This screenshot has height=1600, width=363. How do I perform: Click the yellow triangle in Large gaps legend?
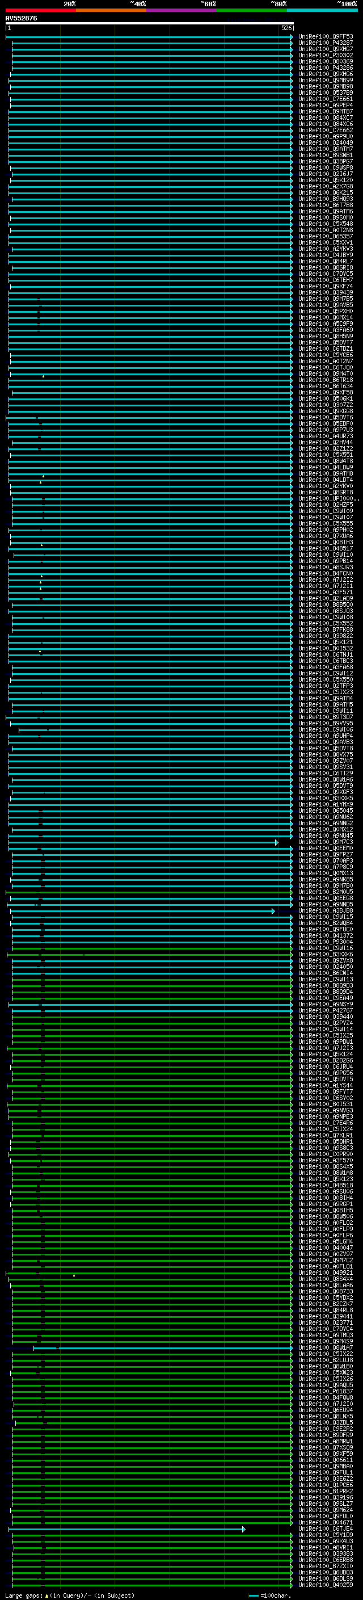coord(47,1595)
